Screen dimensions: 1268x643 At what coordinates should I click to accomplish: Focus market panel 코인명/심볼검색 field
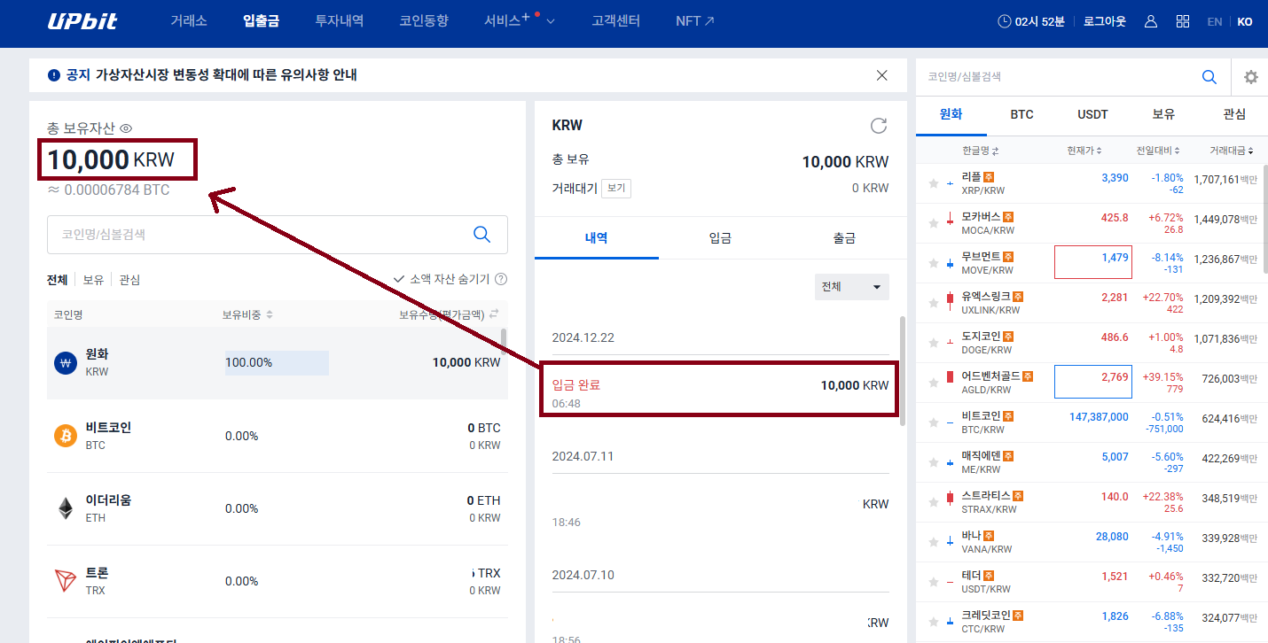(x=1060, y=77)
